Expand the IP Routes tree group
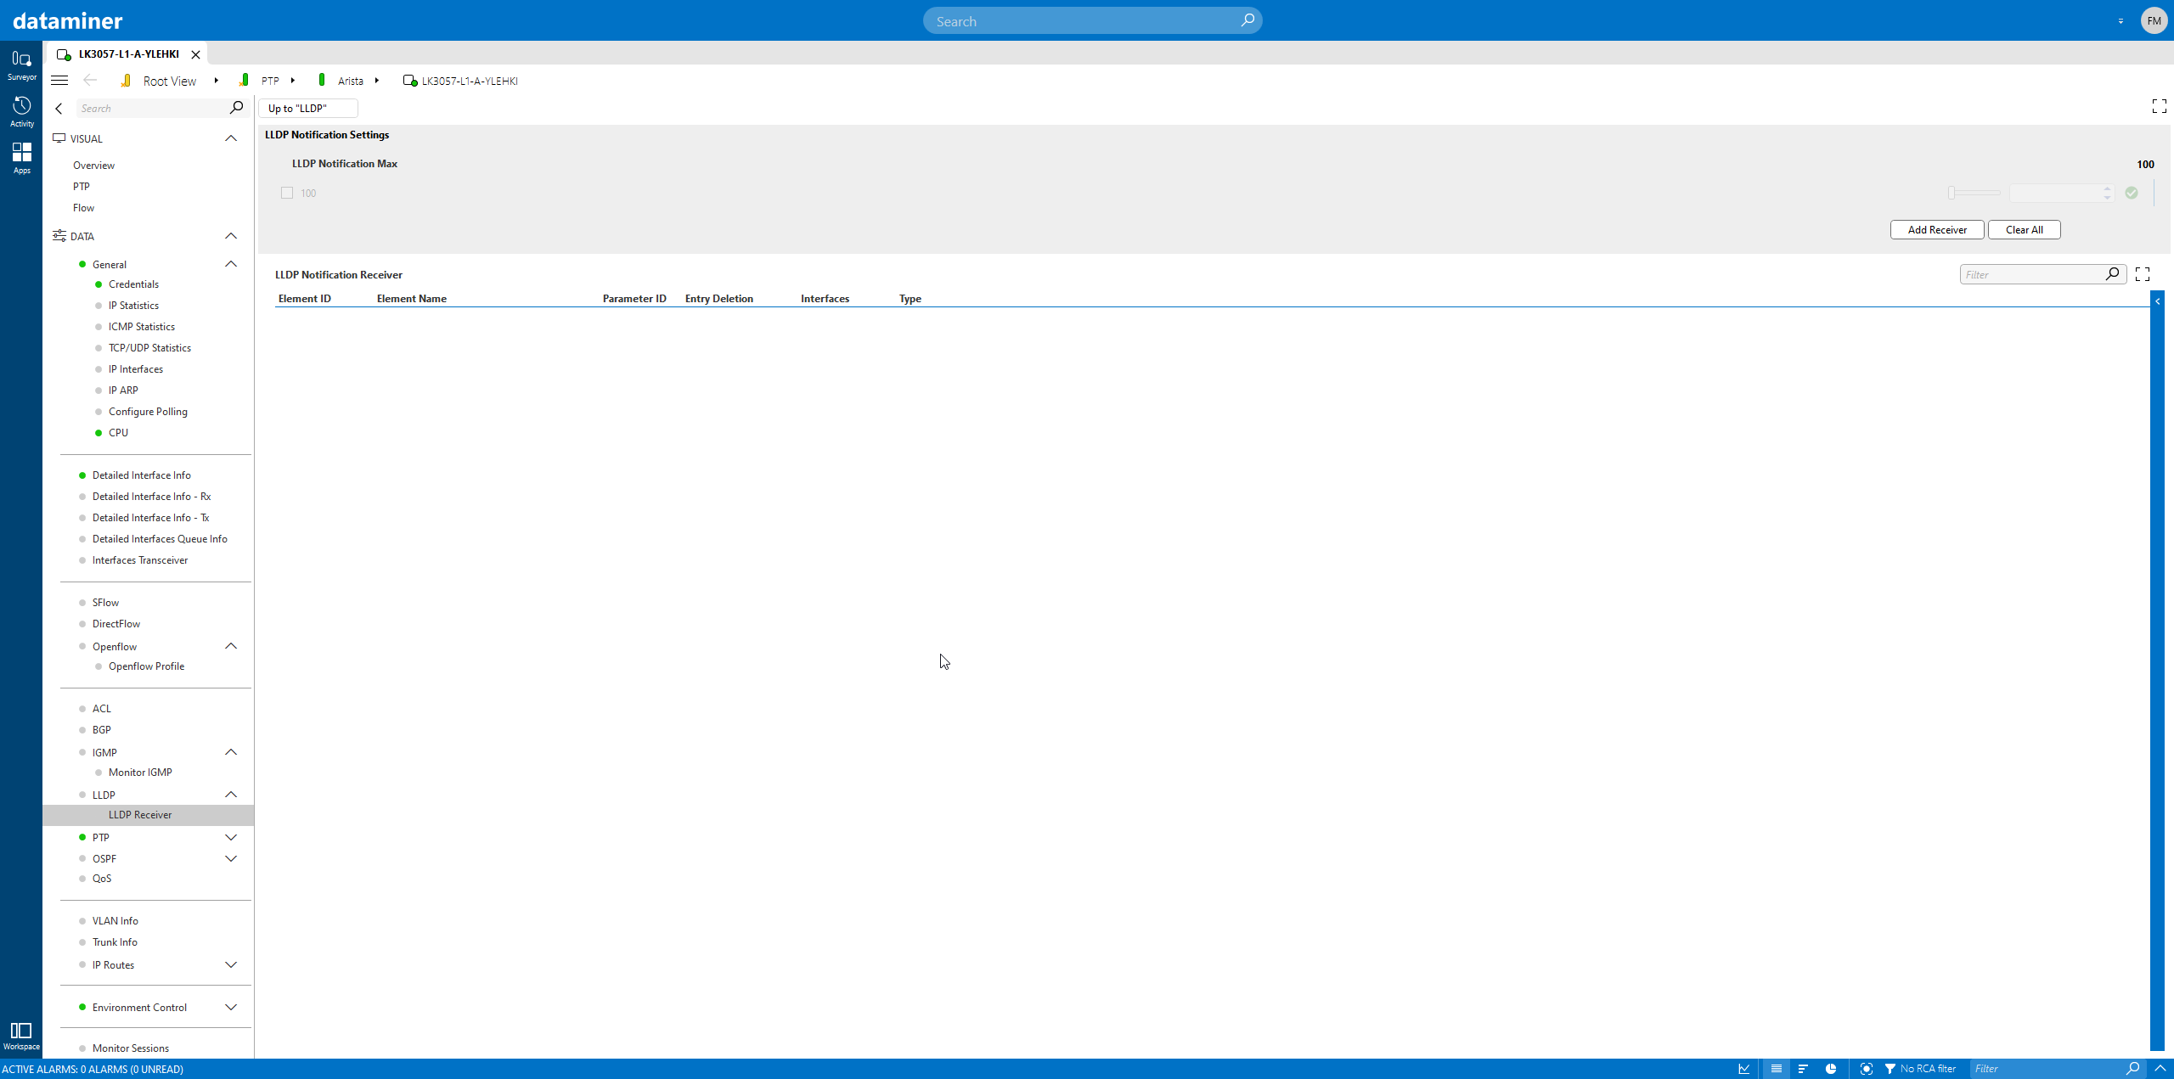The image size is (2174, 1079). 231,964
